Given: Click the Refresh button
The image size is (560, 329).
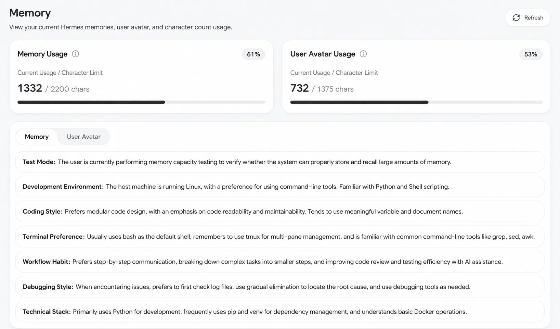Looking at the screenshot, I should coord(528,18).
